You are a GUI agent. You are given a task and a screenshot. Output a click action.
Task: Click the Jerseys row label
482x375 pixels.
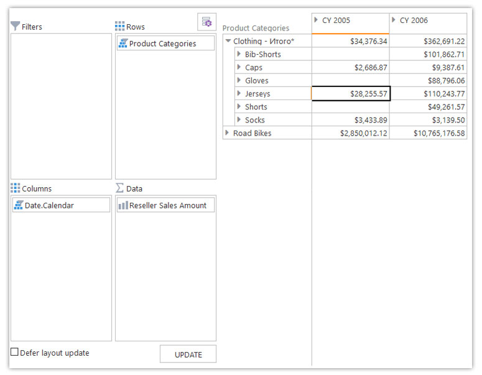point(257,93)
